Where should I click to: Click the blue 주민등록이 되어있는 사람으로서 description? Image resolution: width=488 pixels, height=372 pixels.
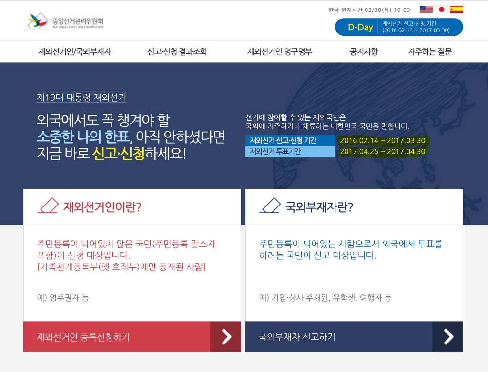(x=351, y=250)
